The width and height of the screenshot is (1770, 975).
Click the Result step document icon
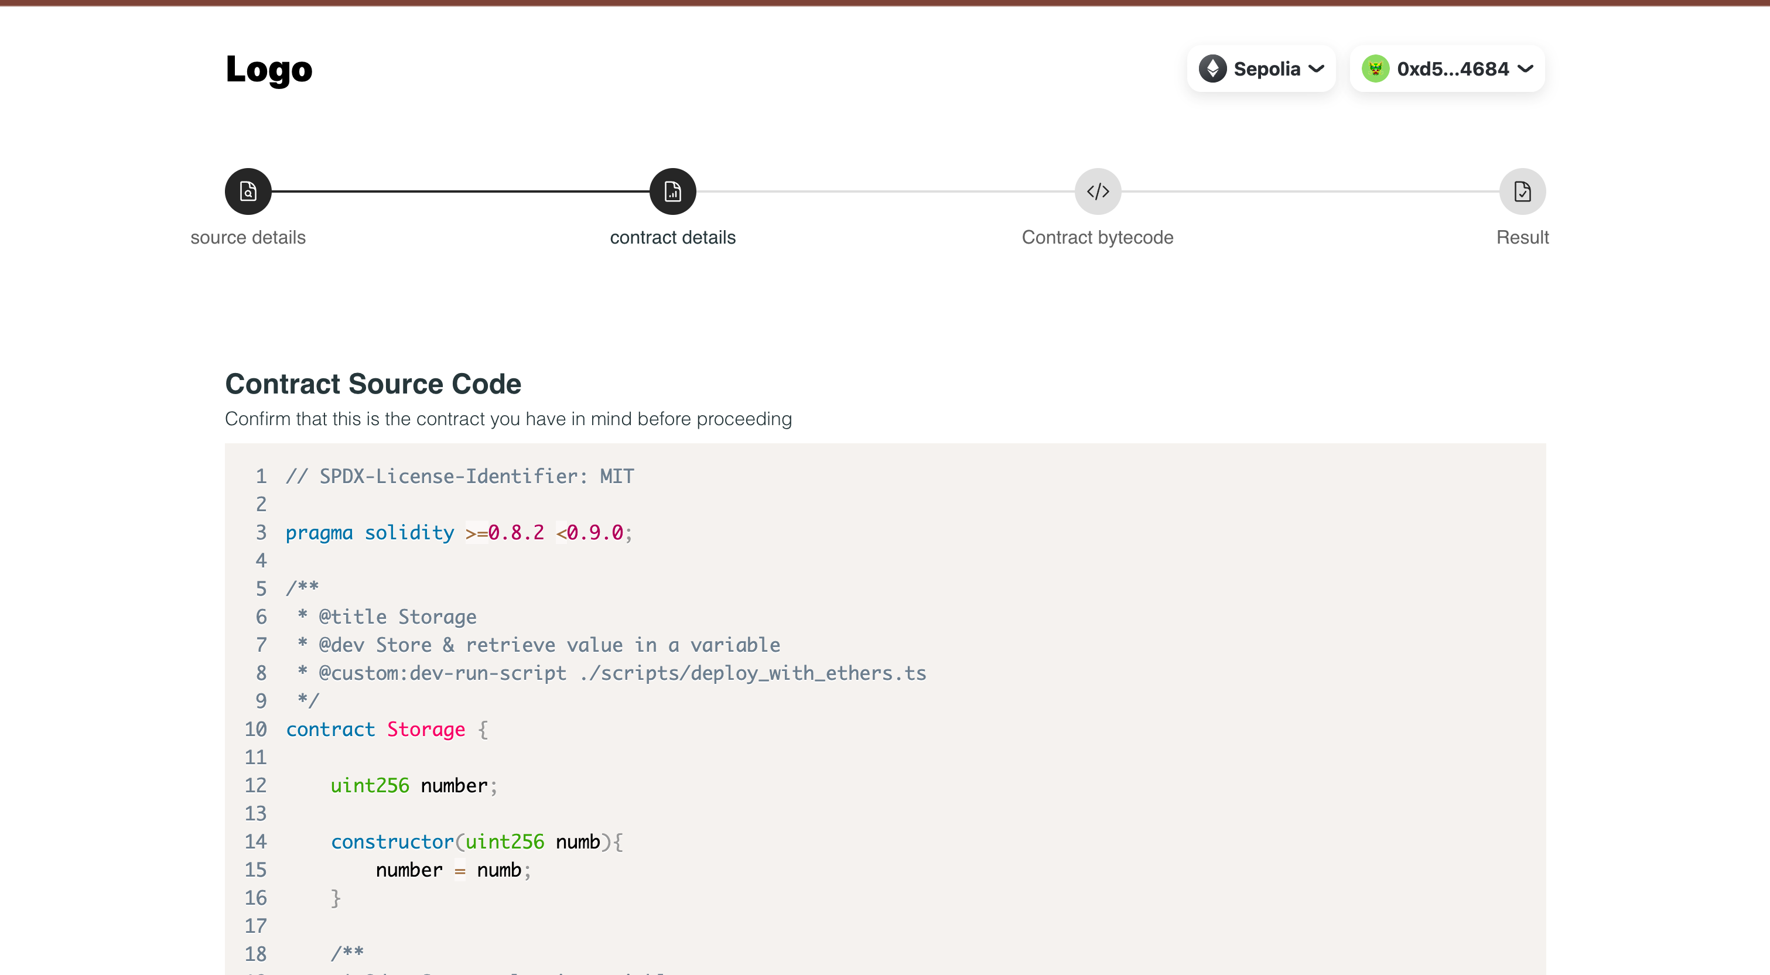pyautogui.click(x=1522, y=191)
